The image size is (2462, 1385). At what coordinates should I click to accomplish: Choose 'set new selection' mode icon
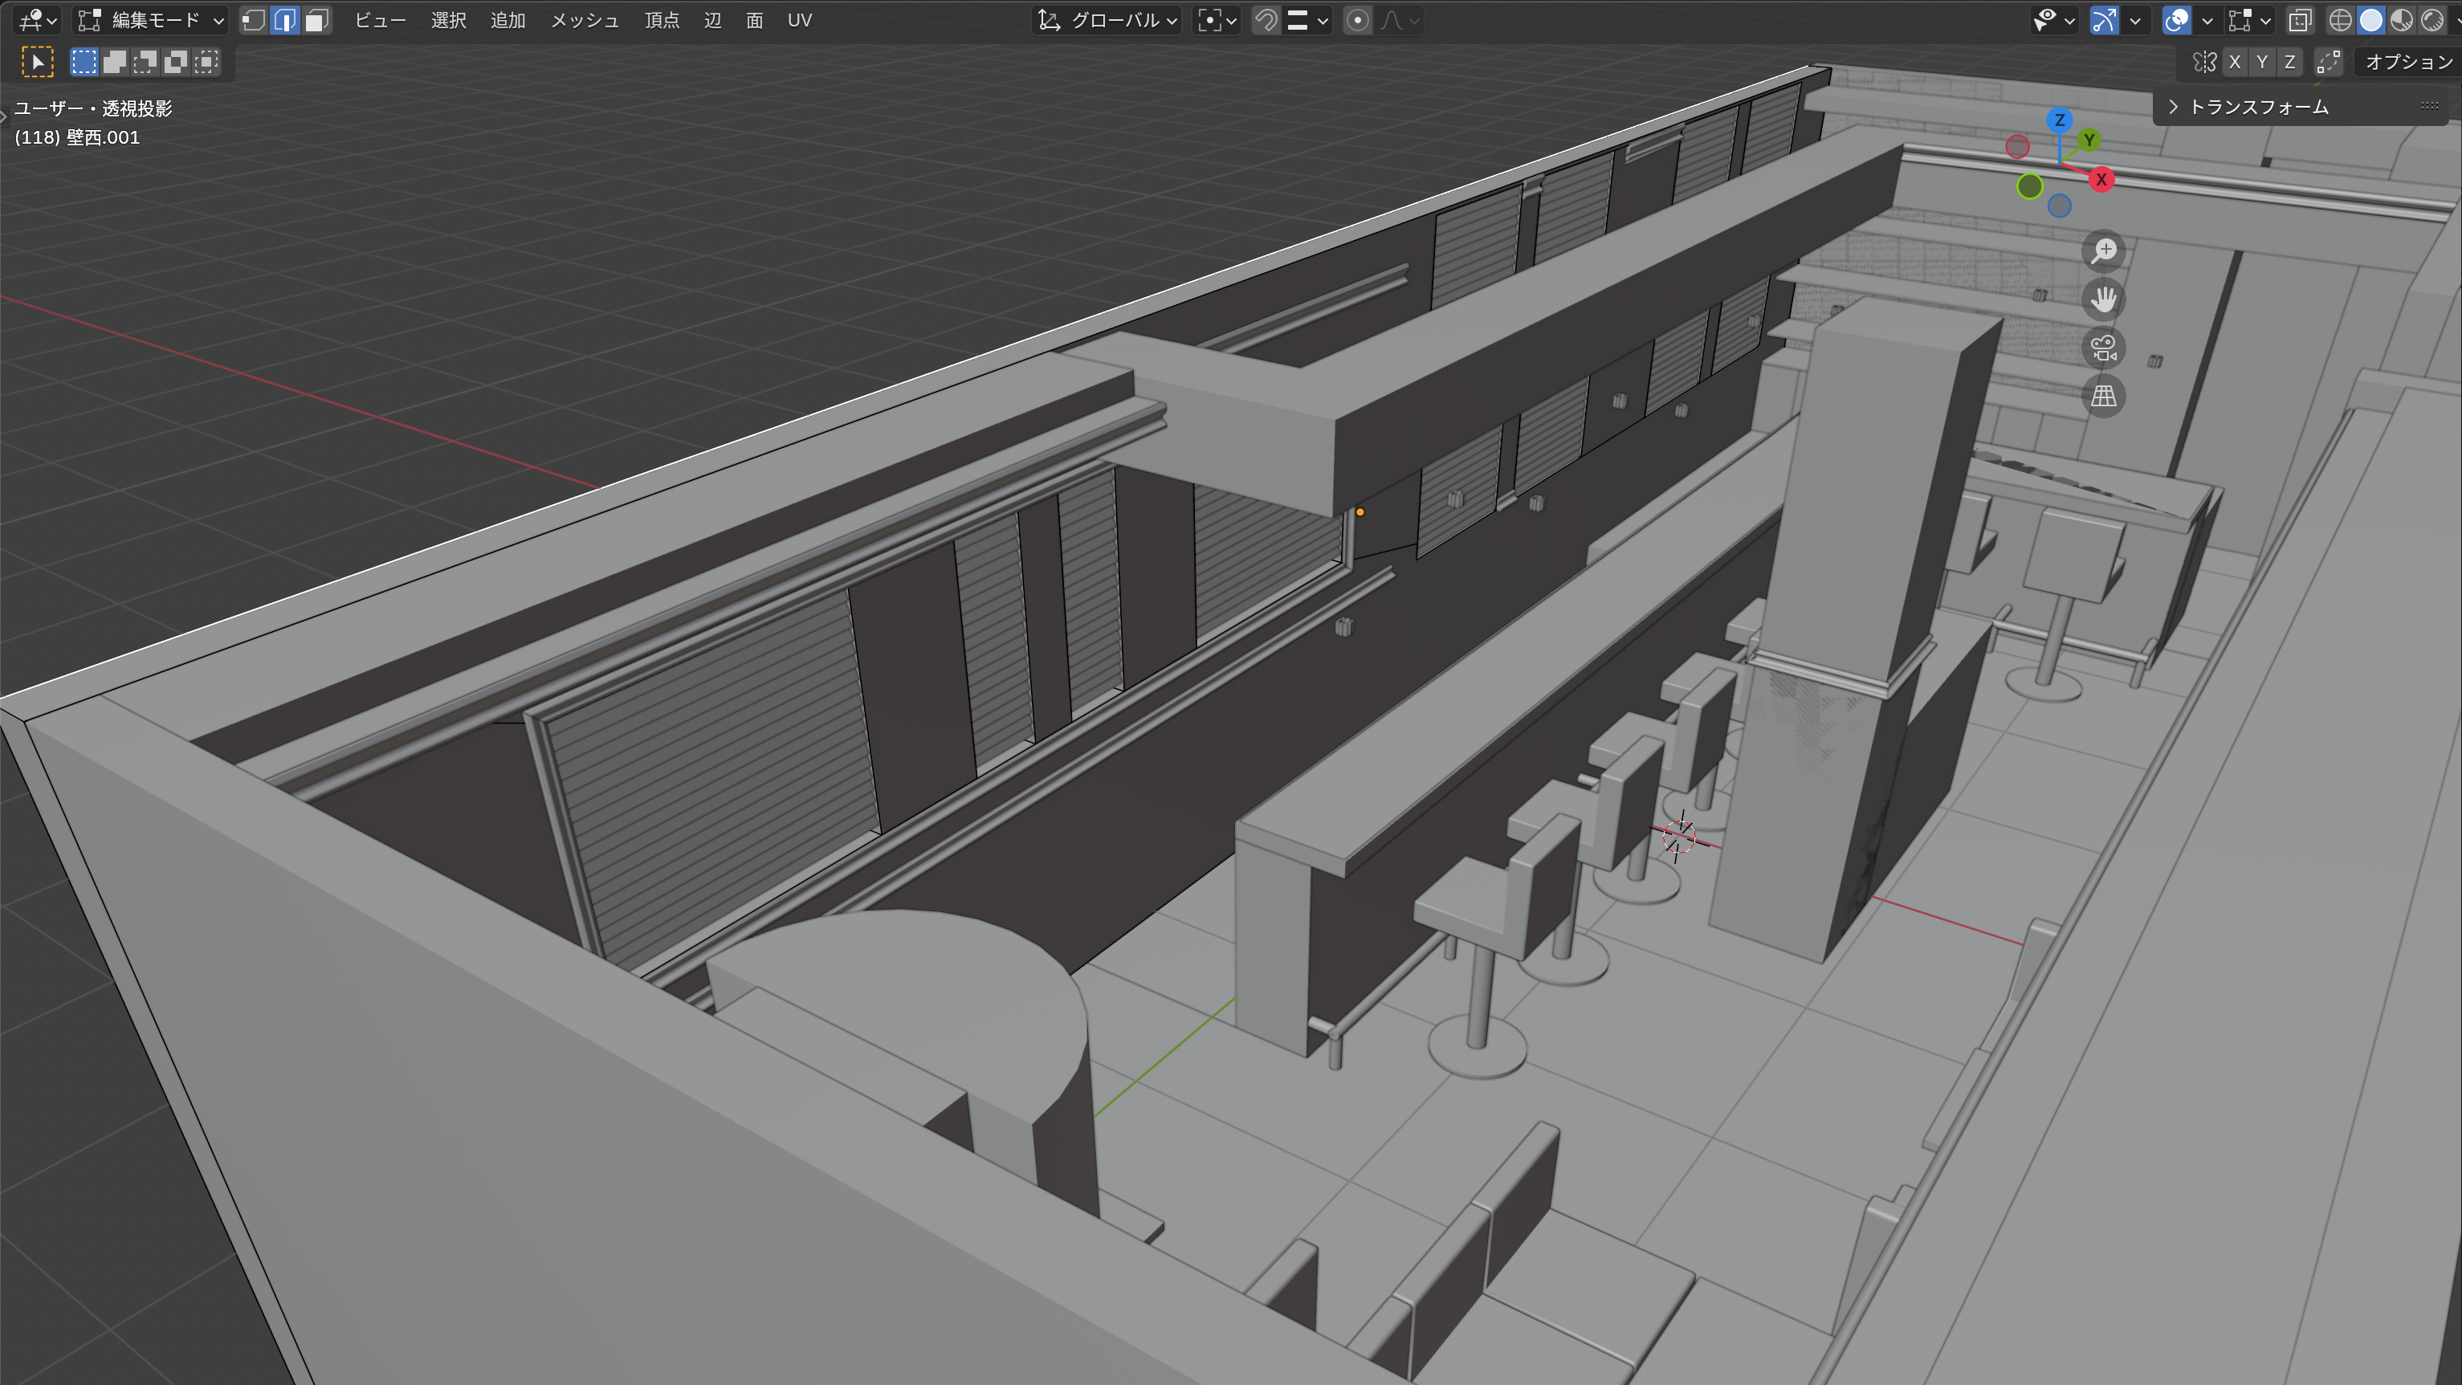[x=84, y=62]
